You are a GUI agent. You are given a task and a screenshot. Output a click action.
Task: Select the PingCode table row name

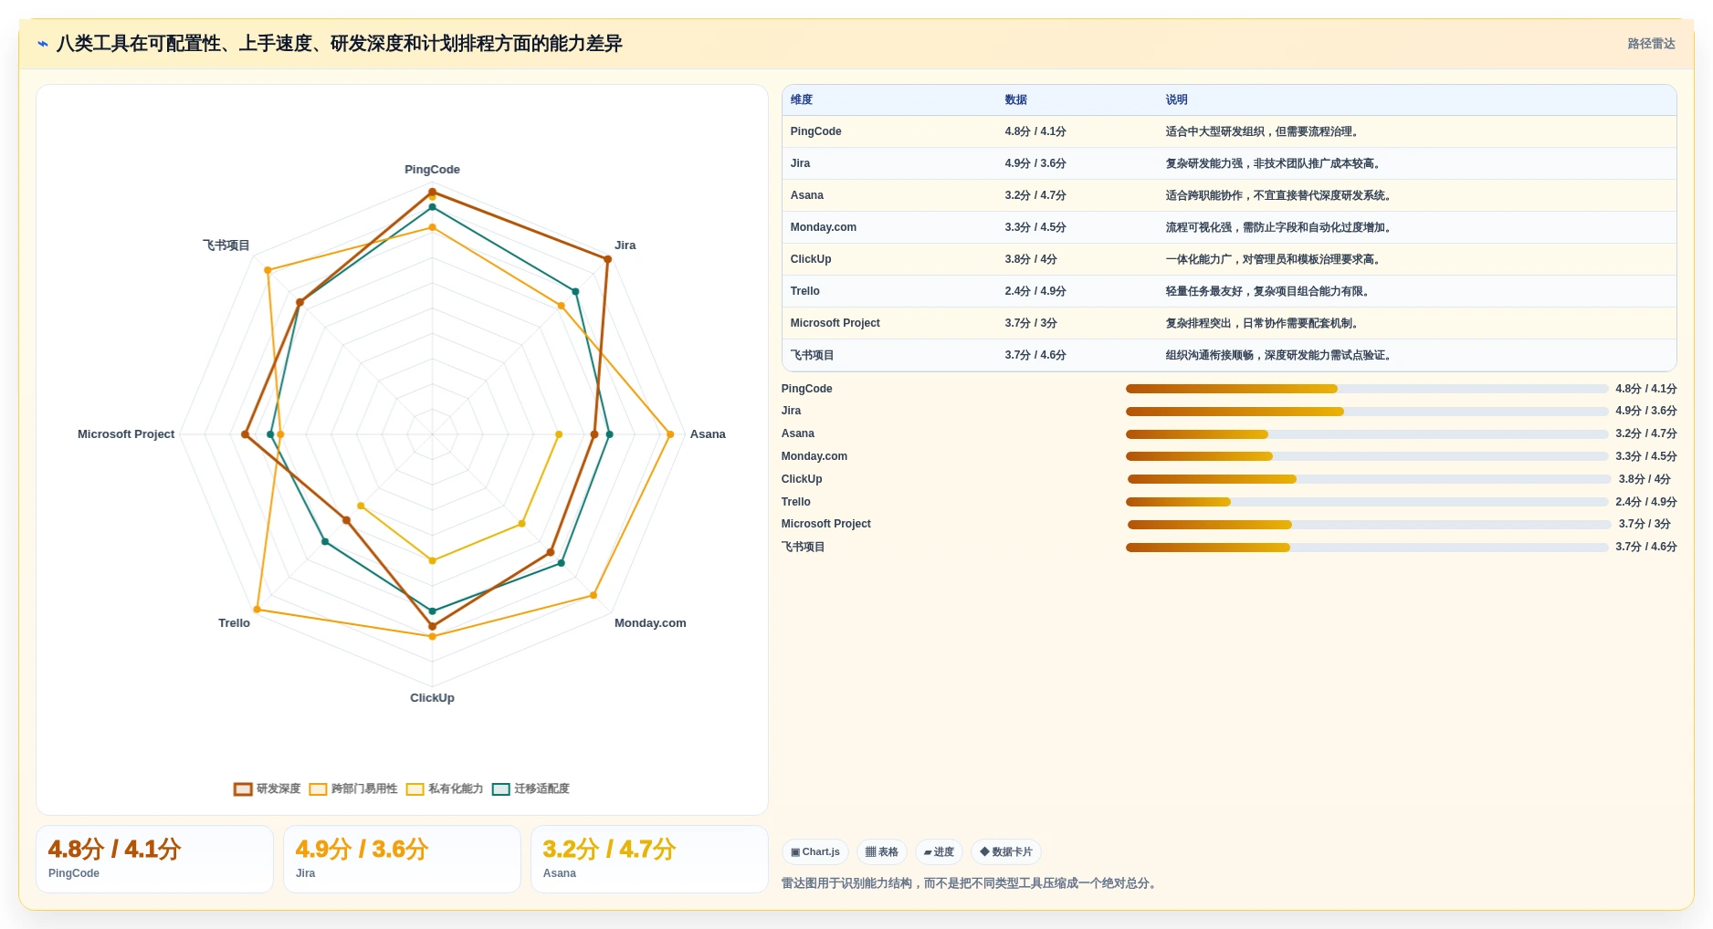click(816, 132)
